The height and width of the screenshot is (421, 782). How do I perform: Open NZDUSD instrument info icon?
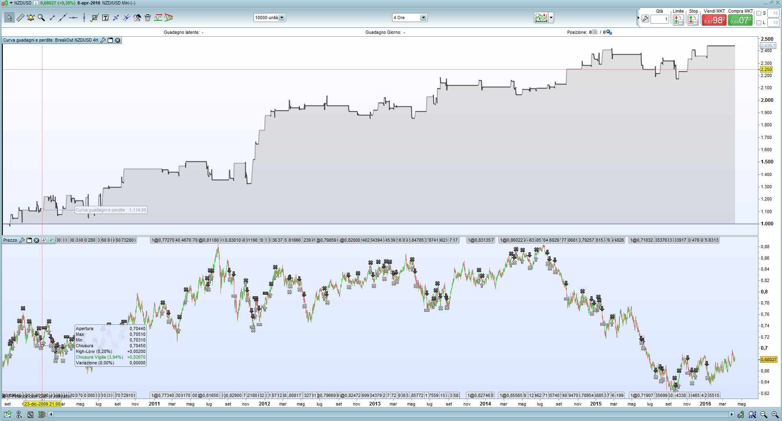coord(36,3)
